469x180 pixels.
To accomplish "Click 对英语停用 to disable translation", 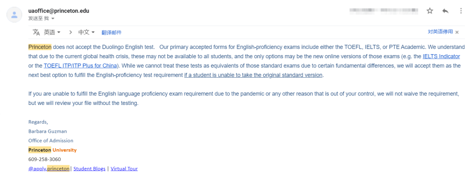I will [x=440, y=32].
